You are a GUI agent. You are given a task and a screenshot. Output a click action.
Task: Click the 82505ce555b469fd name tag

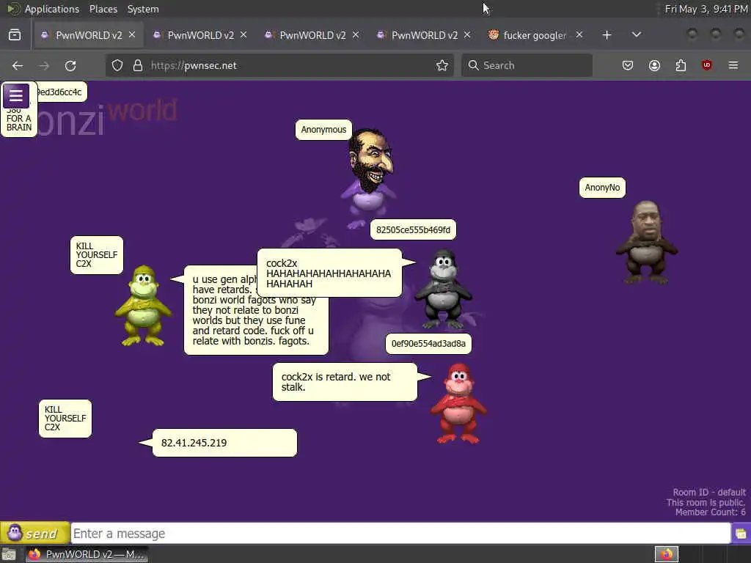click(x=414, y=229)
